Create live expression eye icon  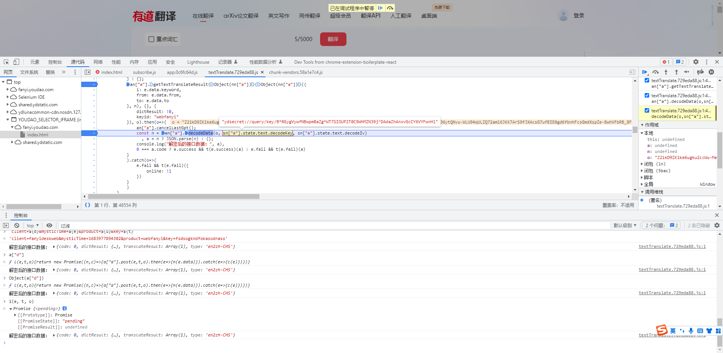(x=49, y=225)
